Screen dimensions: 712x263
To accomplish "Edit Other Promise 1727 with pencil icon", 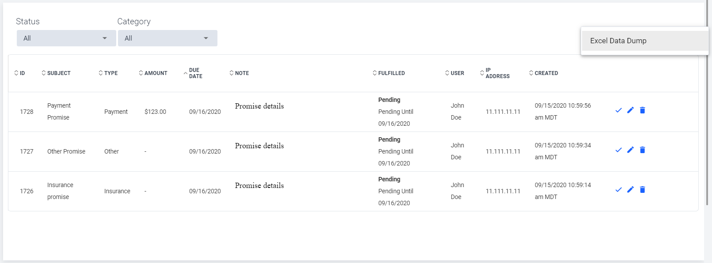I will [x=630, y=150].
